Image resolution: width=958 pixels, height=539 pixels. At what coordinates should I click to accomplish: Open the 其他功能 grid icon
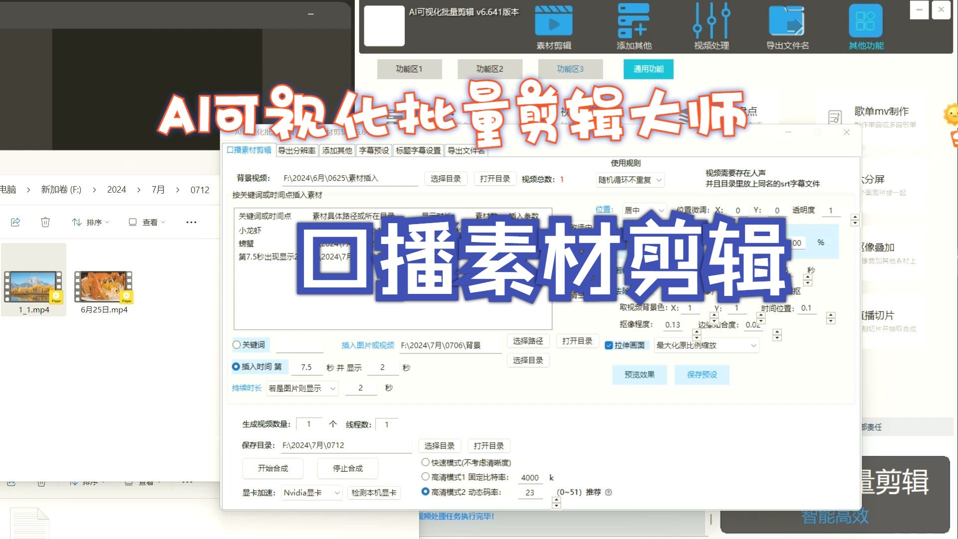(866, 21)
